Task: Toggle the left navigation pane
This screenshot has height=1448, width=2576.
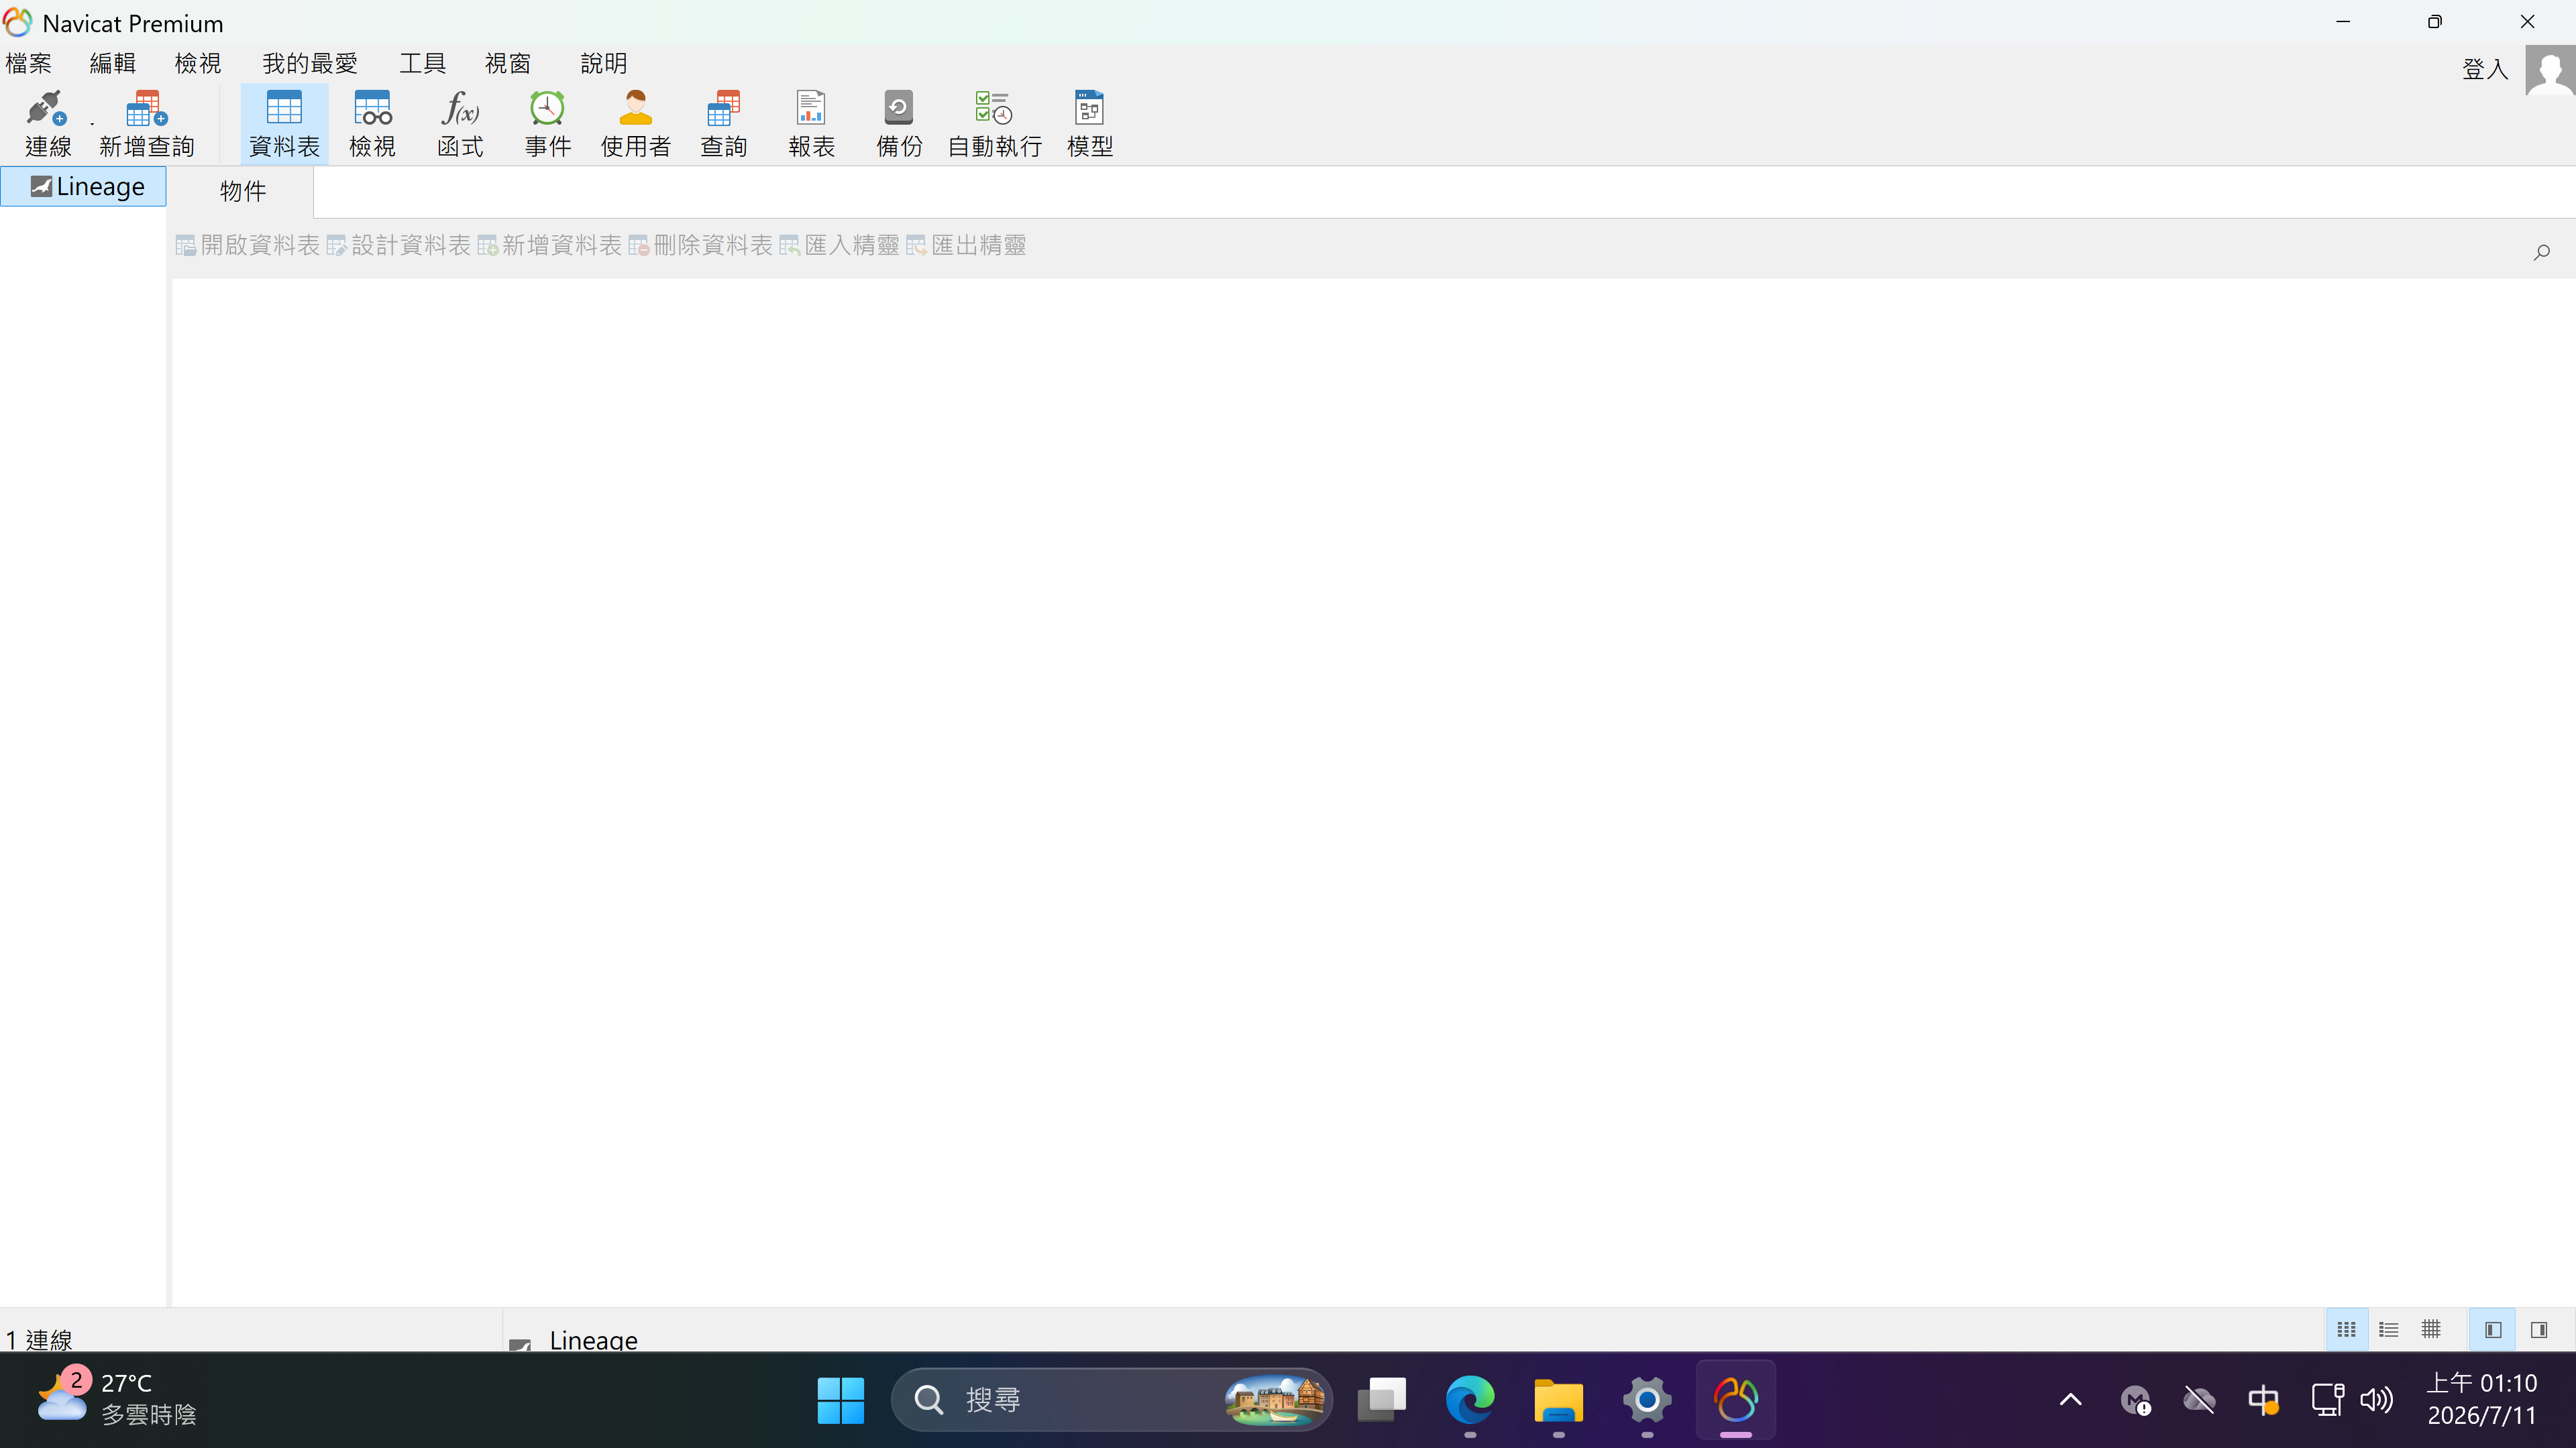Action: pyautogui.click(x=2492, y=1329)
